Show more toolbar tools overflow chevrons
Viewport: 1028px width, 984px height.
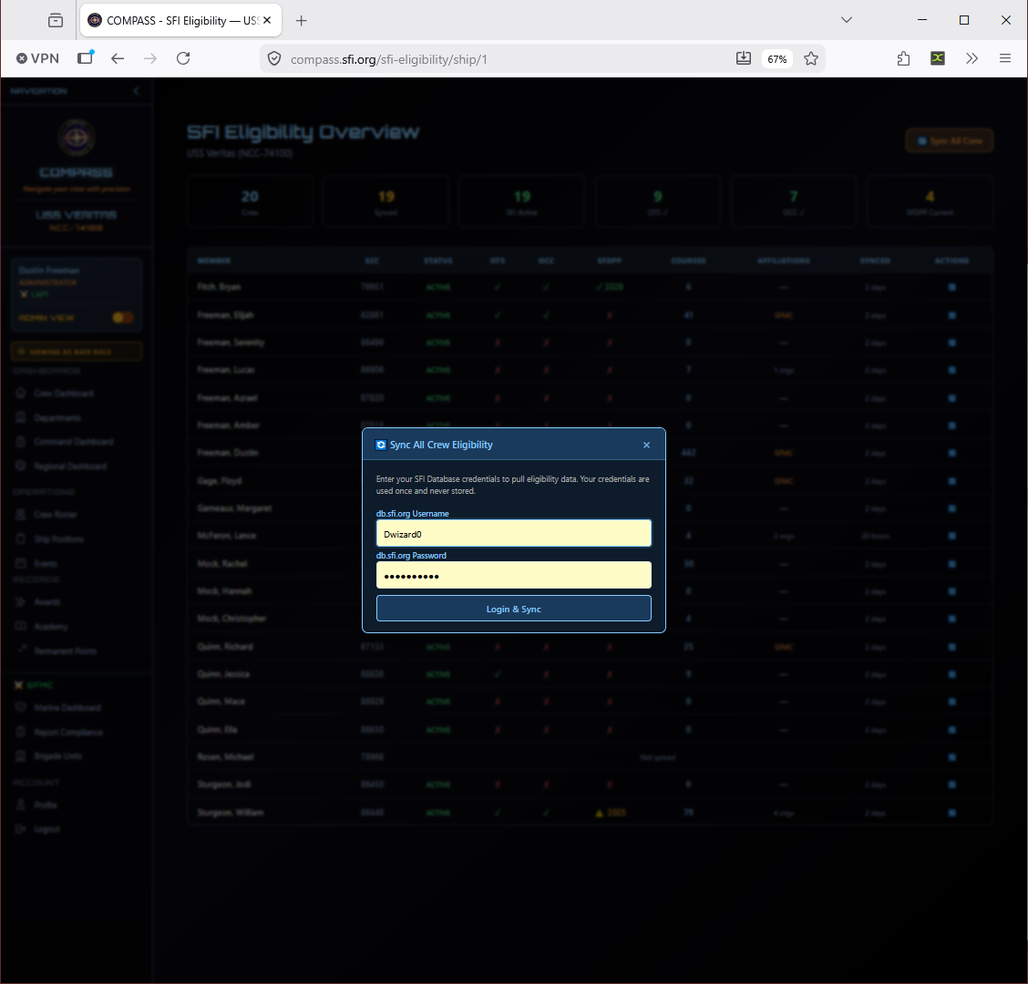pyautogui.click(x=971, y=59)
